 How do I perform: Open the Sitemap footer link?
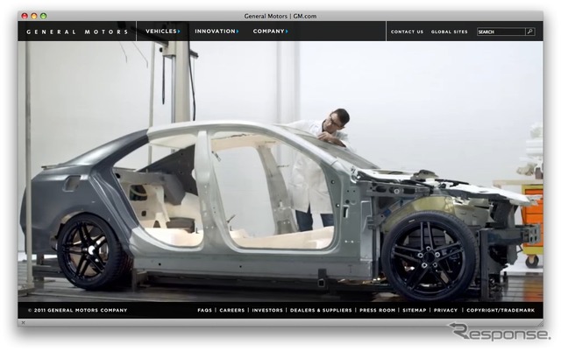point(415,310)
